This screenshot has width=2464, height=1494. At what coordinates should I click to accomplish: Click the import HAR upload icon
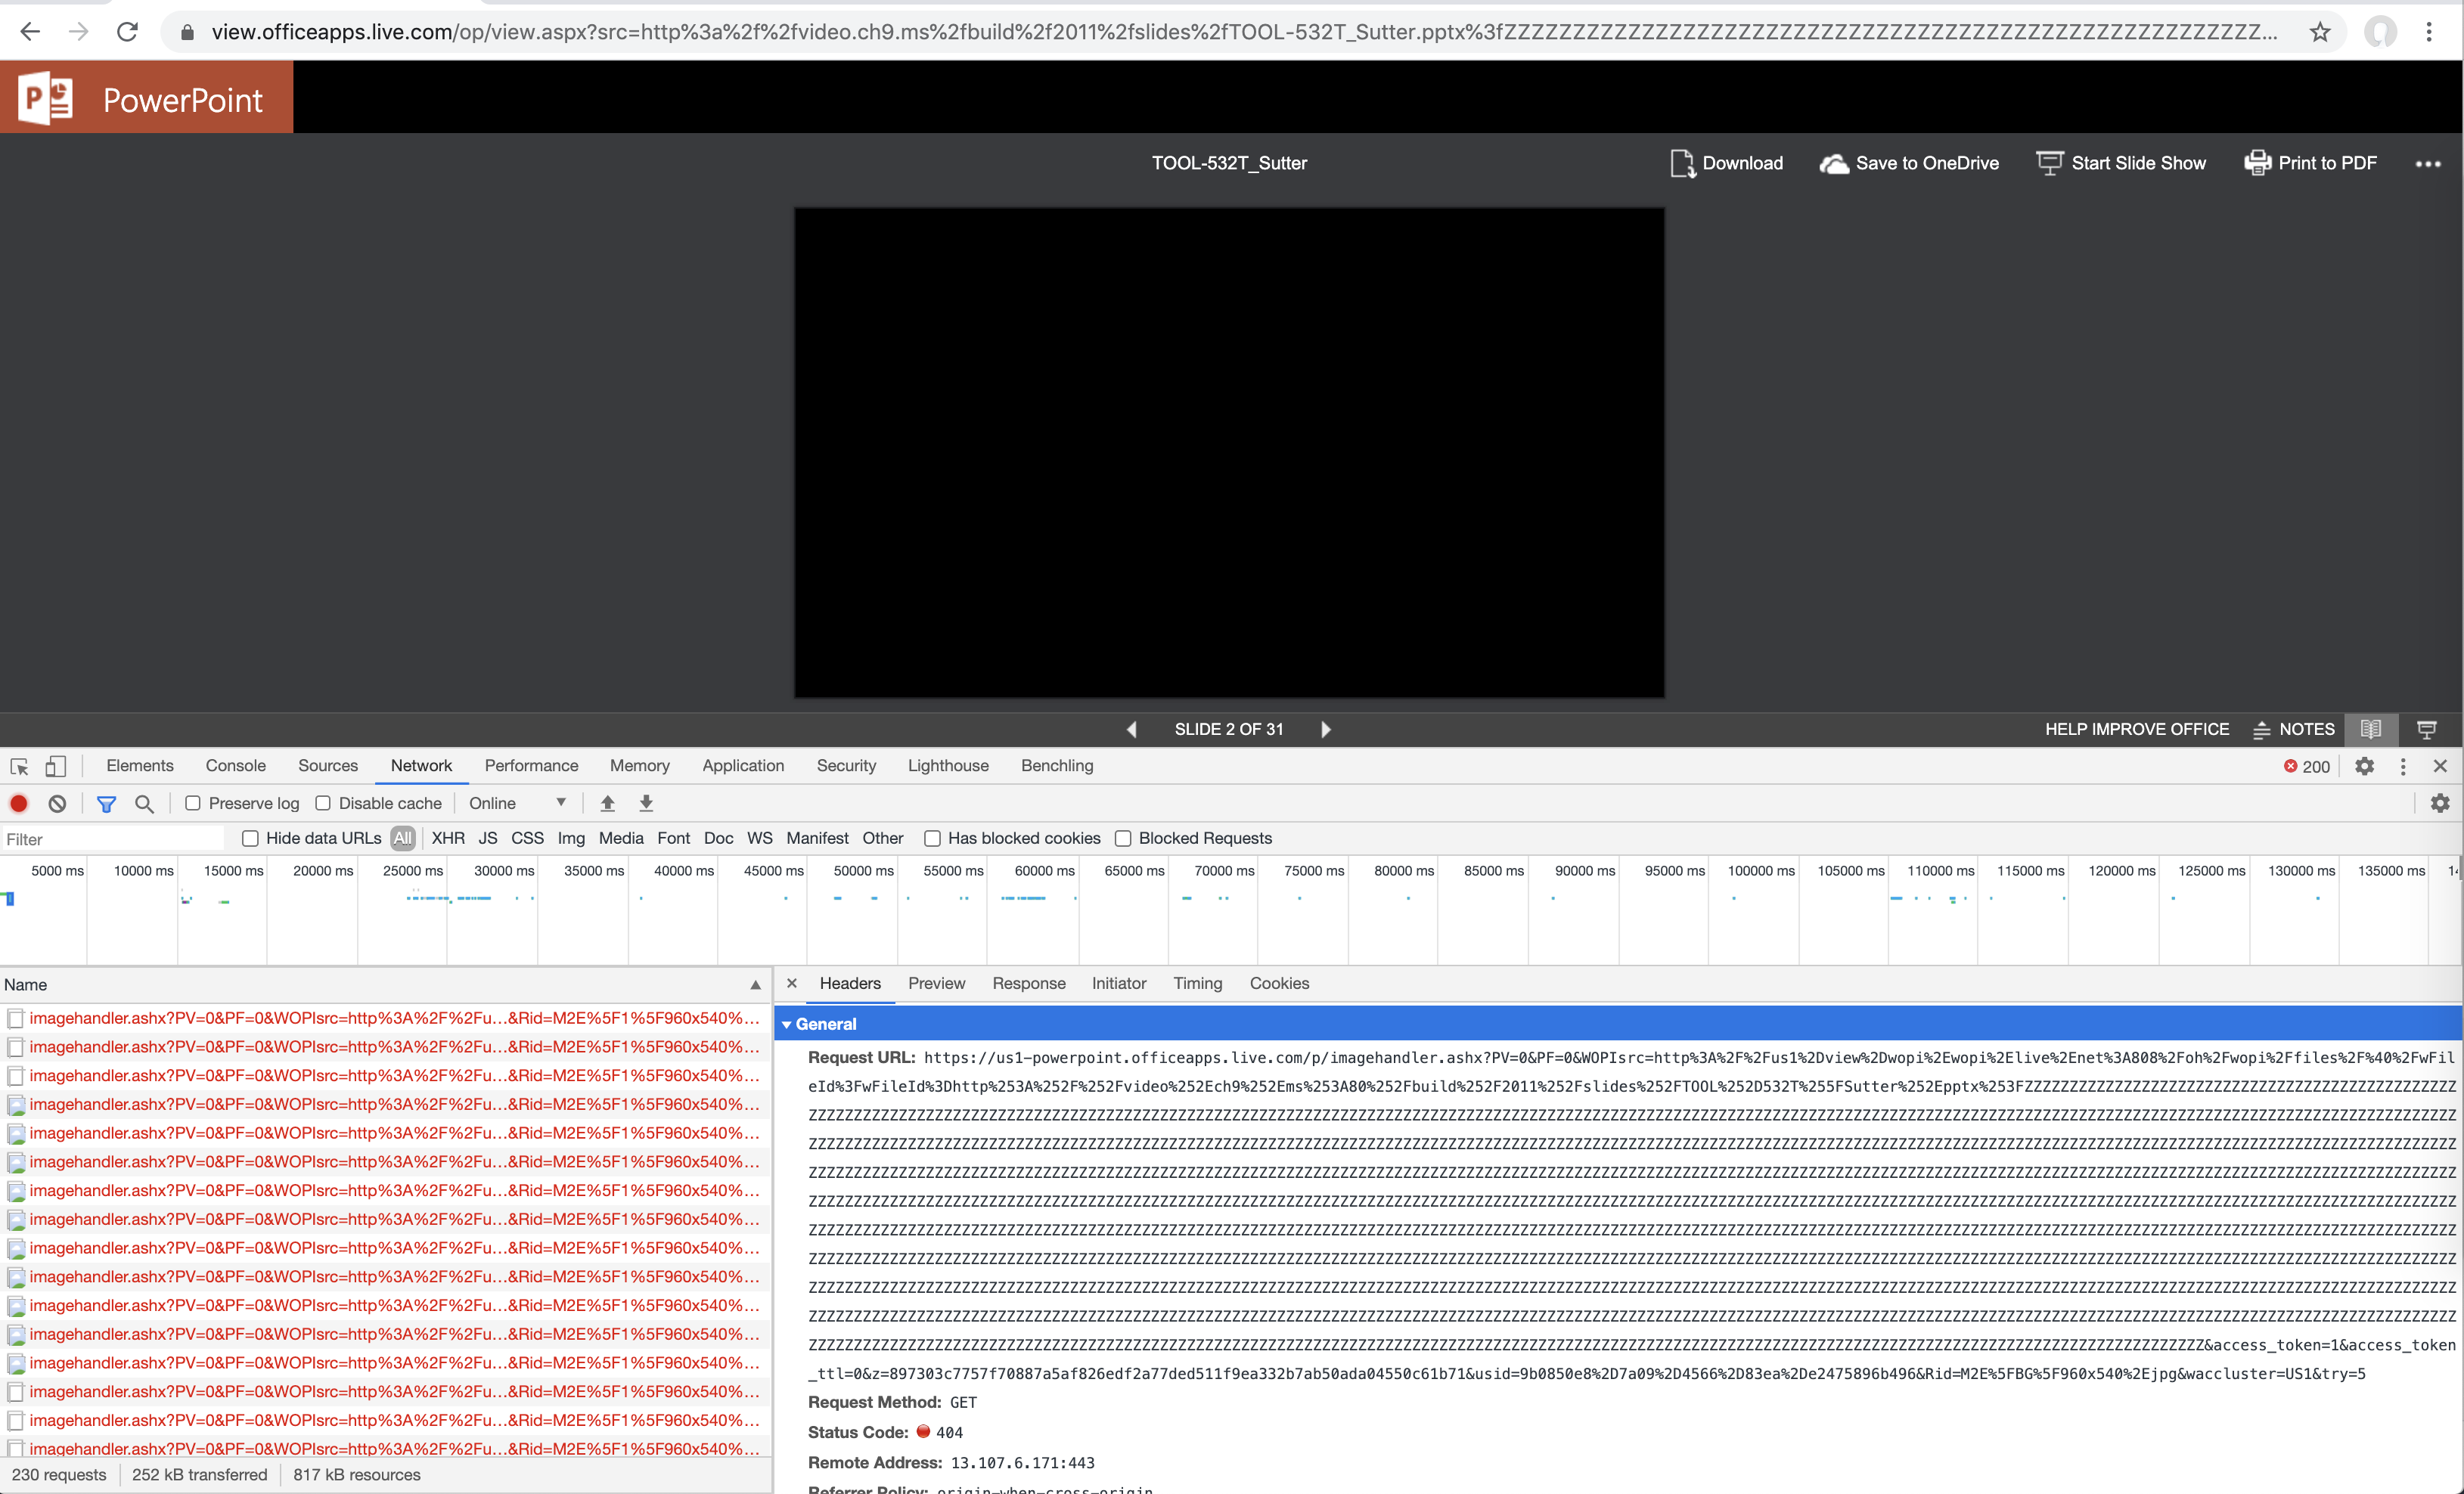tap(607, 803)
